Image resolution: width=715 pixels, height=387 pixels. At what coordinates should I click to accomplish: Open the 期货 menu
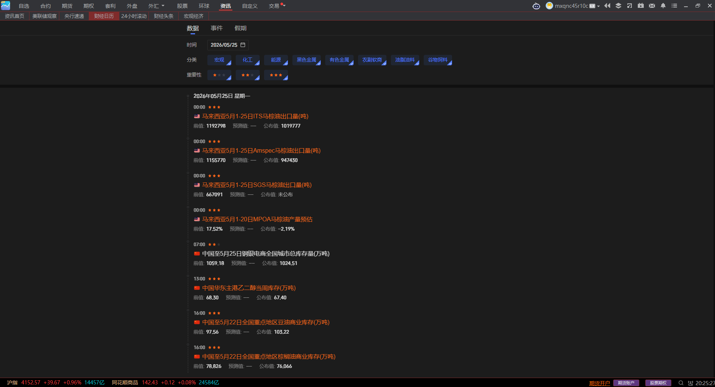click(x=67, y=6)
